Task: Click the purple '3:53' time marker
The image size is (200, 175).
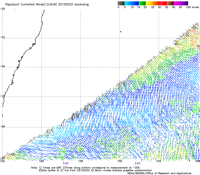Action: (66, 163)
